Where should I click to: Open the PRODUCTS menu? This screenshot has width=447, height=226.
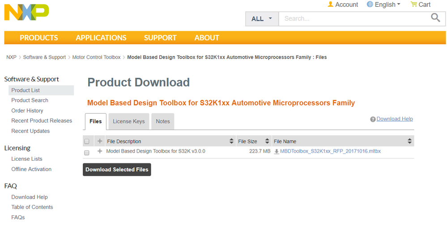(x=39, y=38)
